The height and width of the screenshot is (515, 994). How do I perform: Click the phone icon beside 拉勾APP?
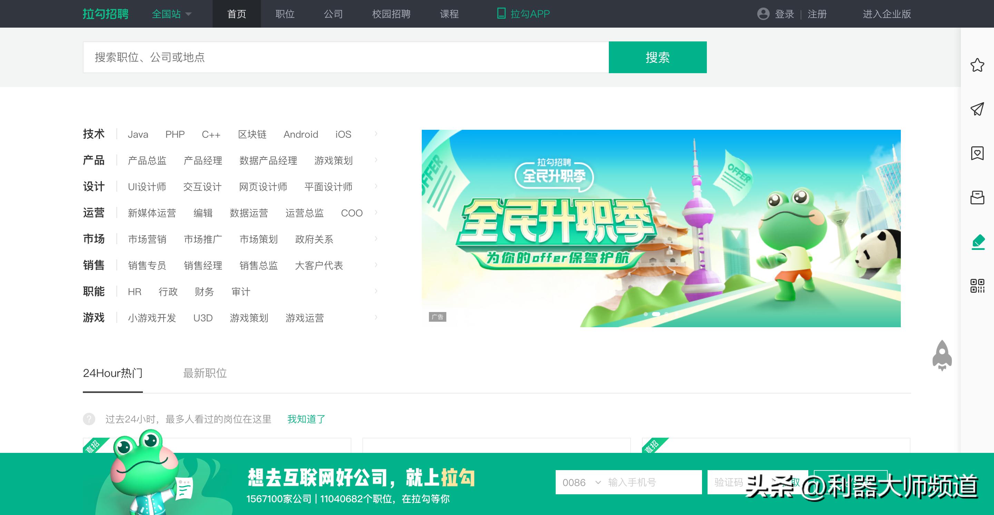tap(501, 13)
